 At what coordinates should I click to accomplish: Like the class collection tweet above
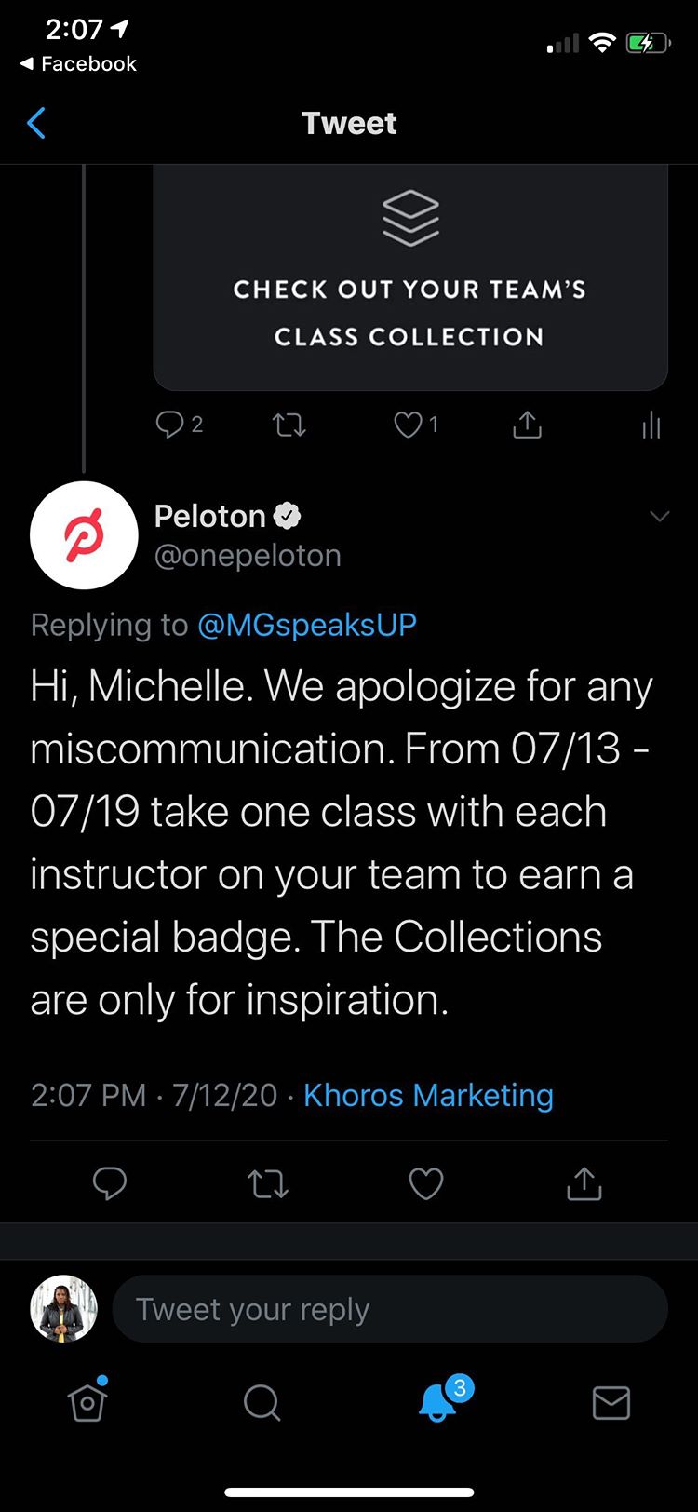click(x=408, y=425)
